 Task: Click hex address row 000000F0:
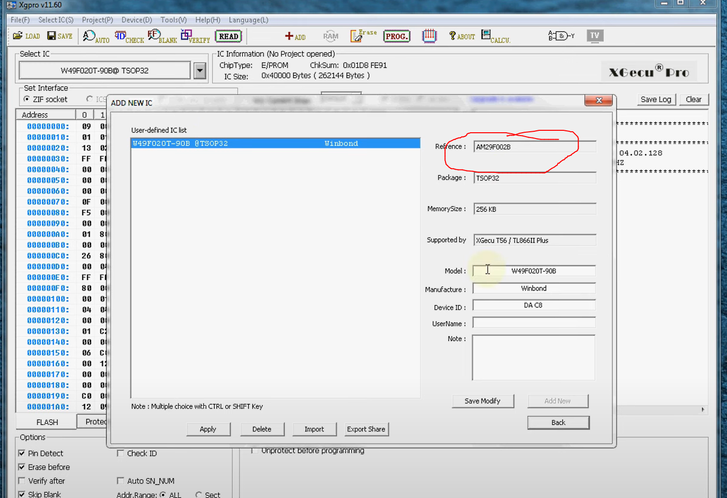click(48, 288)
